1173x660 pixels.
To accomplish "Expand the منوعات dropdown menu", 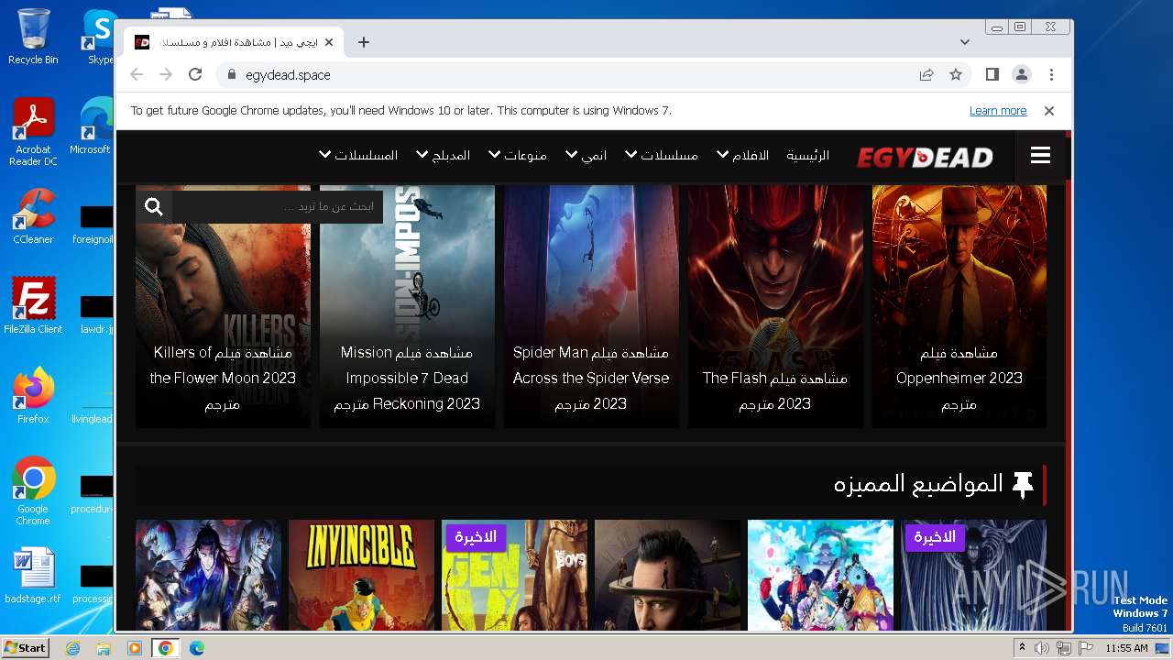I will (518, 156).
